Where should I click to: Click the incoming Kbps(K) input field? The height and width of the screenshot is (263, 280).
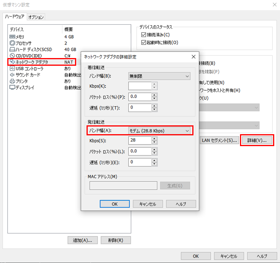[x=140, y=86]
